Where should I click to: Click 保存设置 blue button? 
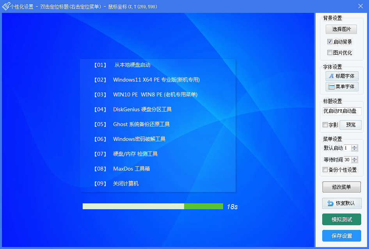tap(341, 236)
